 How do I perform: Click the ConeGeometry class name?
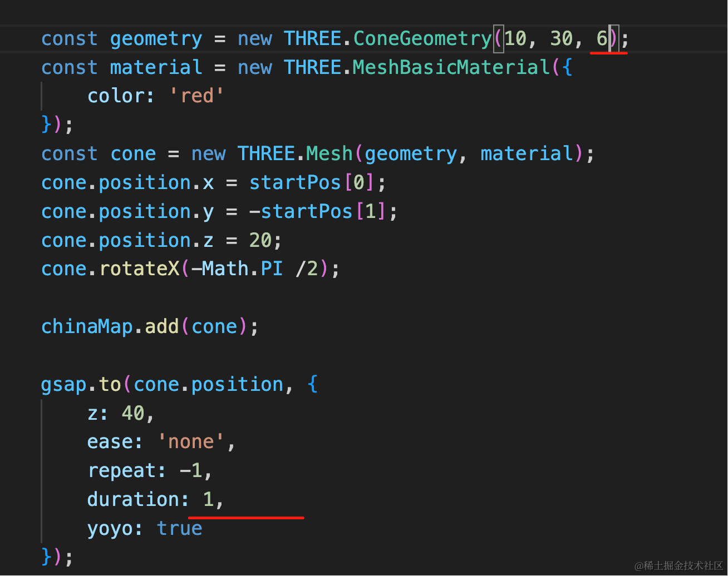pos(422,39)
